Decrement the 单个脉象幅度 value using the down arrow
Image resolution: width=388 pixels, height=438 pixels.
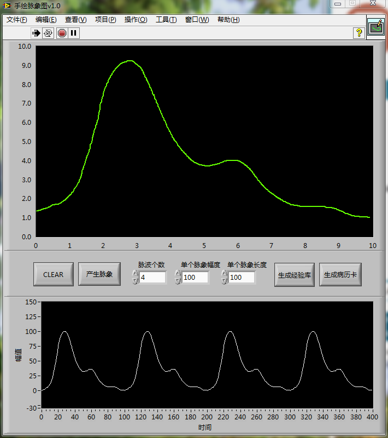(x=178, y=281)
